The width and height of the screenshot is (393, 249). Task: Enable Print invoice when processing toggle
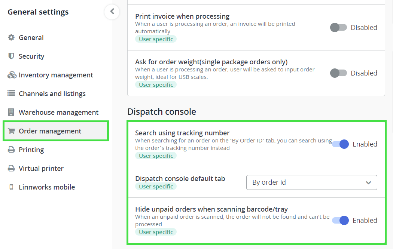pyautogui.click(x=338, y=28)
